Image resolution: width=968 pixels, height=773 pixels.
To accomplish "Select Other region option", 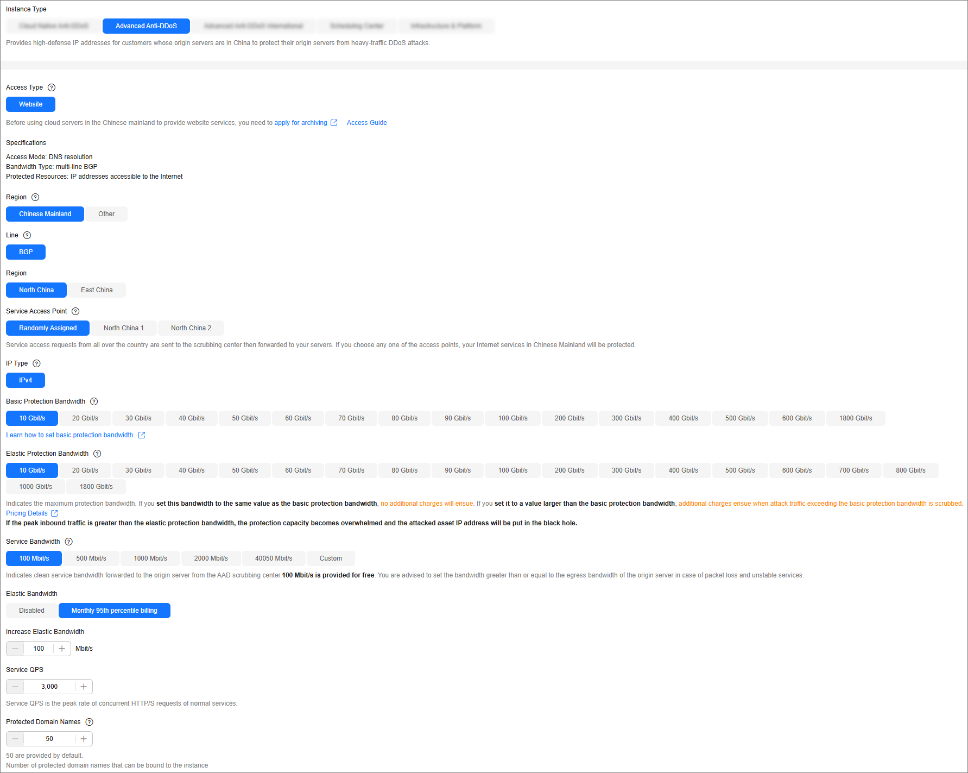I will click(106, 214).
